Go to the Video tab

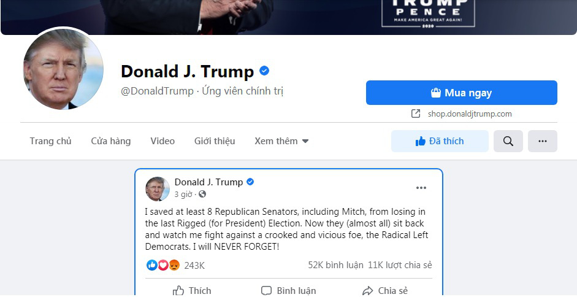click(x=162, y=141)
